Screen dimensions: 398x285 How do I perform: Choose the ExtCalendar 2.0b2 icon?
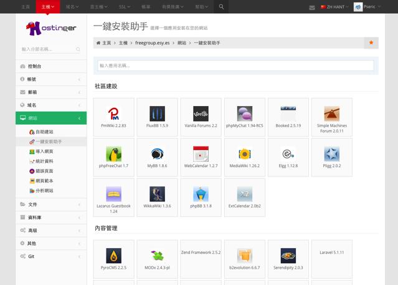(x=245, y=194)
